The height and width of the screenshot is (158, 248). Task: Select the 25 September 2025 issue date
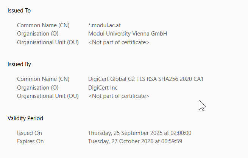[140, 133]
